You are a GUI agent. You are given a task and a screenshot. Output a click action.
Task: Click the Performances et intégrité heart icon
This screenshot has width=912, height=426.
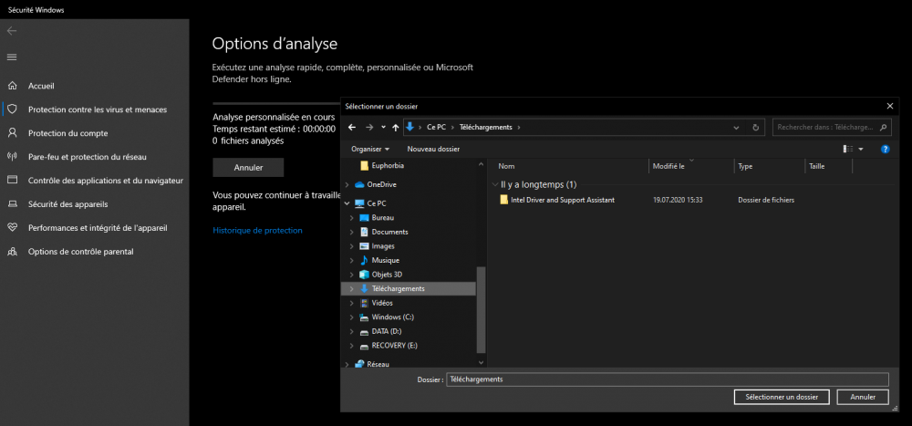pyautogui.click(x=12, y=228)
